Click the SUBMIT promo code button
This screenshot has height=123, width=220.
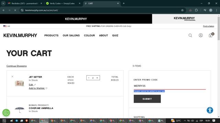147,99
